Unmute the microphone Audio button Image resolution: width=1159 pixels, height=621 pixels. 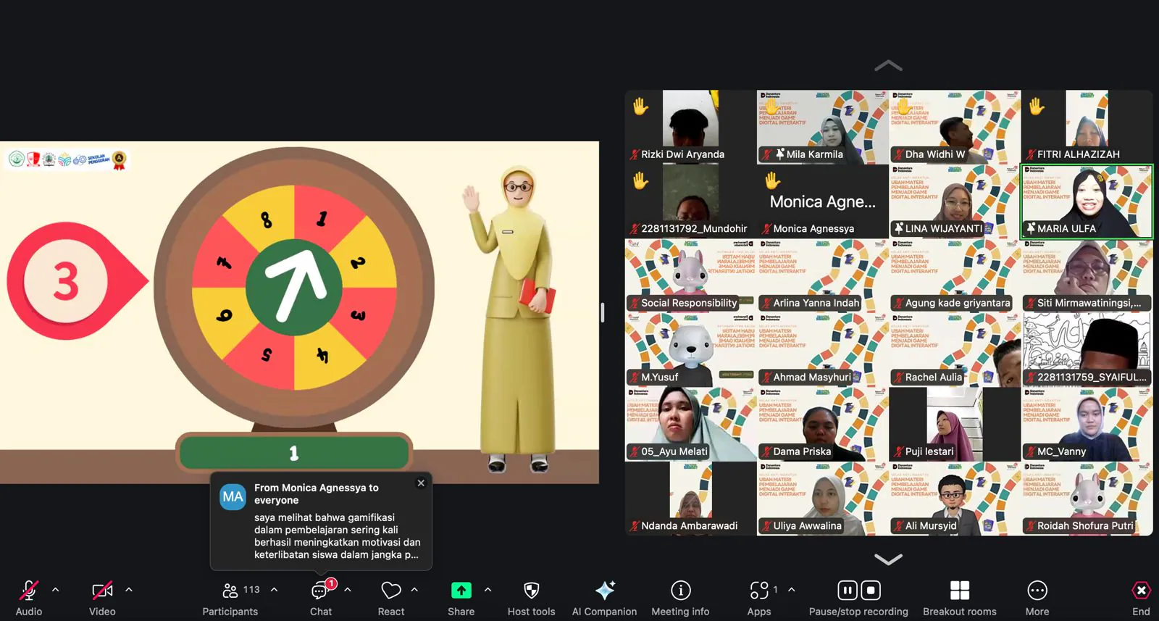pos(29,591)
